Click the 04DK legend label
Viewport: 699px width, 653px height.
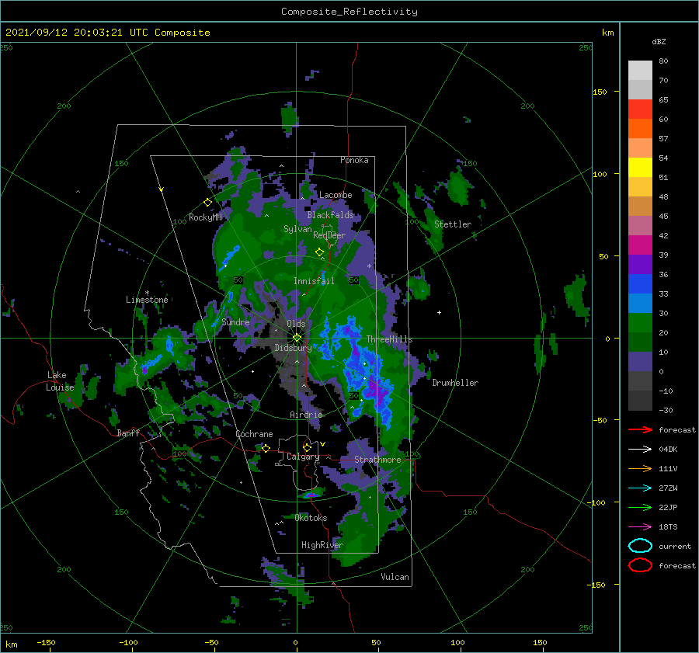click(668, 449)
